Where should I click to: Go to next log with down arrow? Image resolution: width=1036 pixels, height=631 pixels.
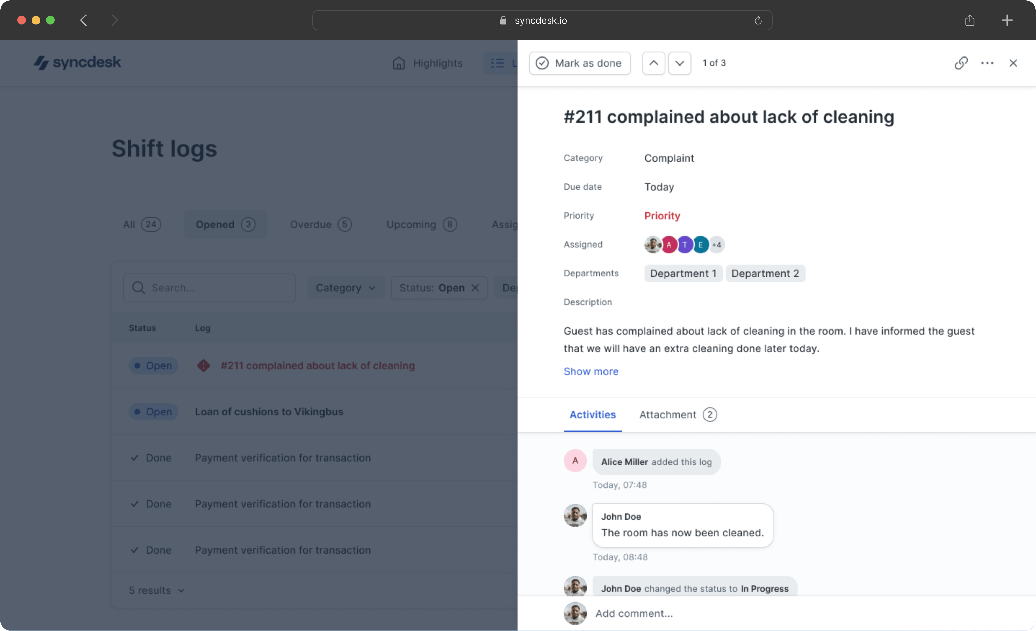click(x=679, y=63)
